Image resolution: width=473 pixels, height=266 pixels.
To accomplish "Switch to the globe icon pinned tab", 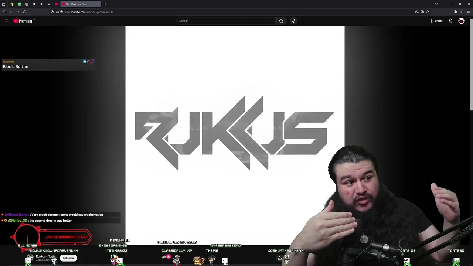I will [27, 4].
